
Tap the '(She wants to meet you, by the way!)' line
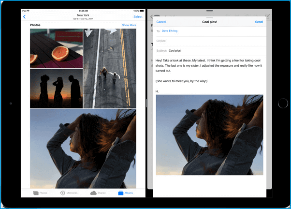tap(181, 81)
